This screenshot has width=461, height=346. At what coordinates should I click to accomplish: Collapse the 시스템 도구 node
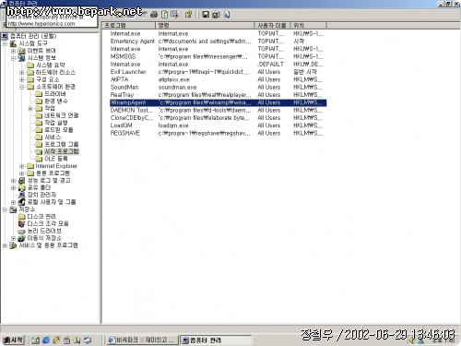tap(5, 43)
